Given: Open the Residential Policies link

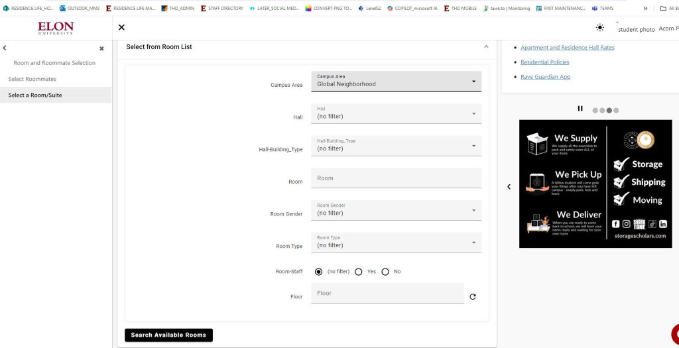Looking at the screenshot, I should click(x=545, y=62).
